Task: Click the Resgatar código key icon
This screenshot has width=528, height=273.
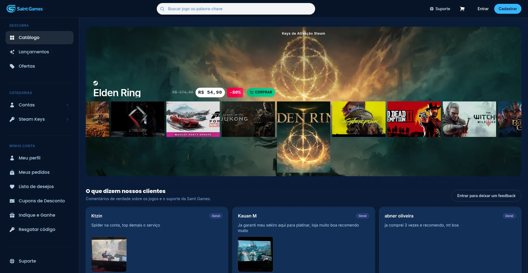Action: (12, 230)
